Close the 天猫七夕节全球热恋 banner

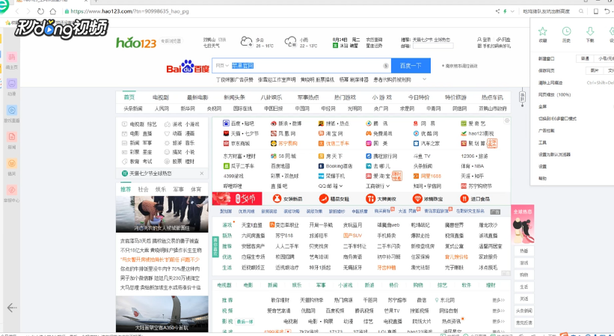202,173
